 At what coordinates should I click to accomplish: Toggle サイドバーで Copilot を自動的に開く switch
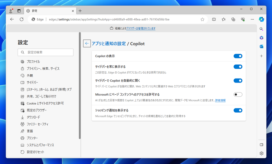(238, 80)
